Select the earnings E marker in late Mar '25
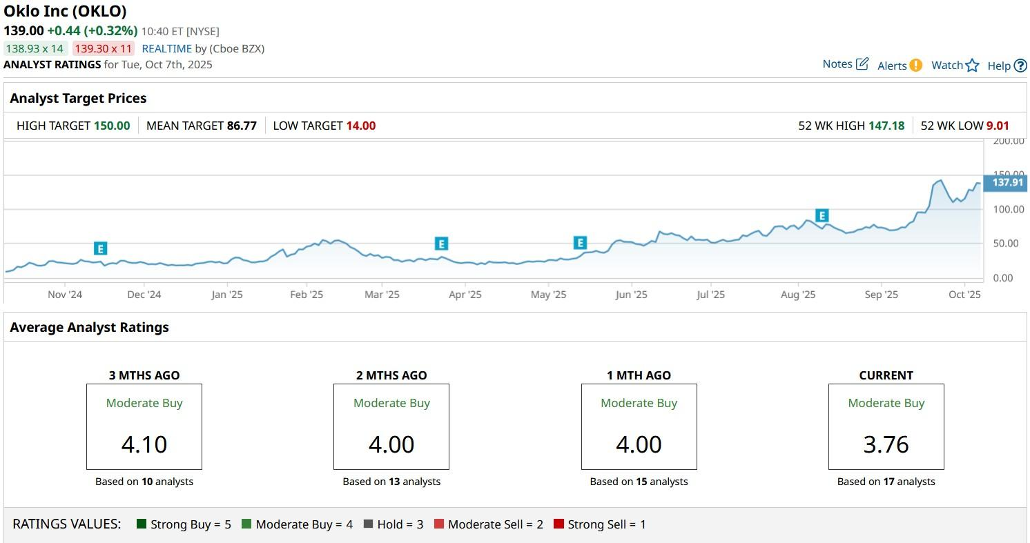This screenshot has width=1030, height=543. [x=441, y=244]
